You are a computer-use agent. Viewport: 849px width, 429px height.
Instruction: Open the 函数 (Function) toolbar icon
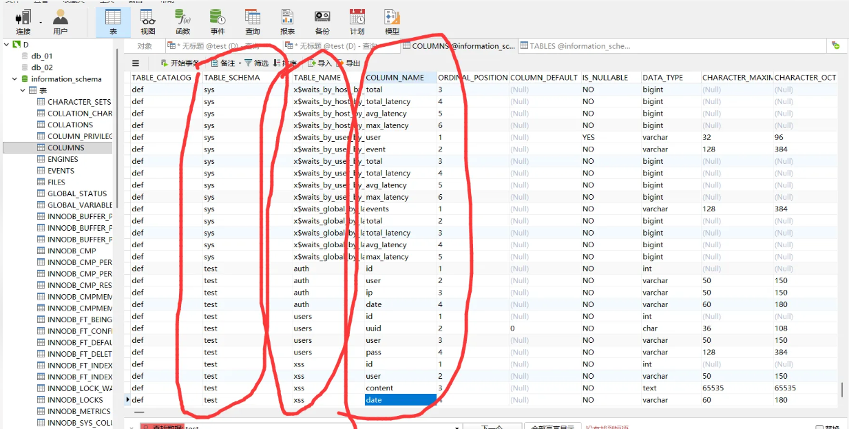click(182, 21)
